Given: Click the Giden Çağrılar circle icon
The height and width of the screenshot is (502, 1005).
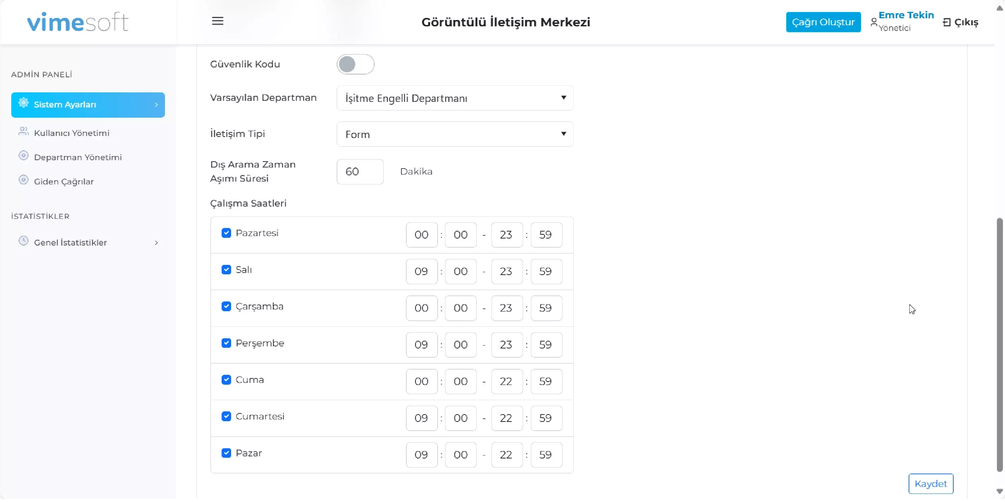Looking at the screenshot, I should (x=24, y=180).
